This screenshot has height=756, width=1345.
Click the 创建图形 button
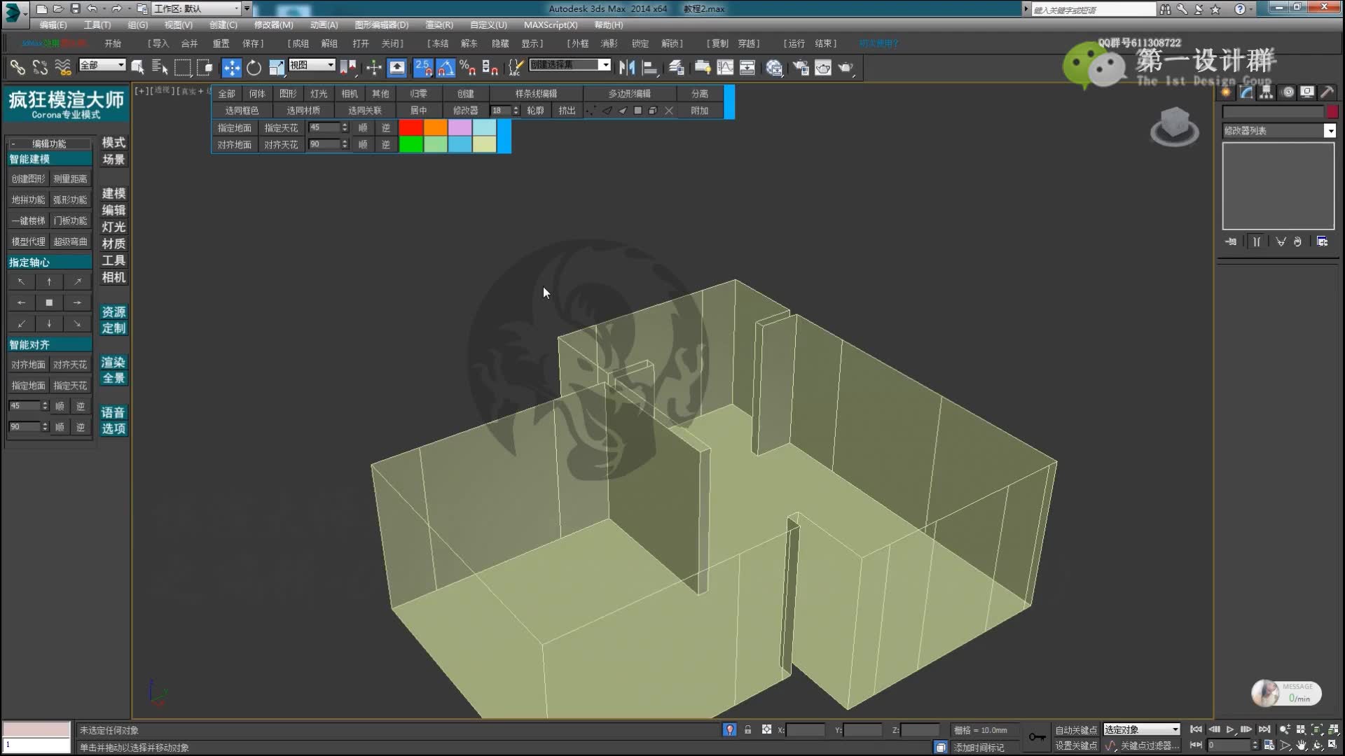tap(28, 179)
